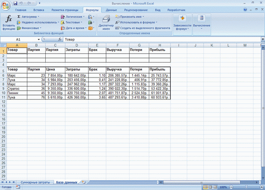The width and height of the screenshot is (265, 190).
Task: Insert a new worksheet tab
Action: [84, 182]
